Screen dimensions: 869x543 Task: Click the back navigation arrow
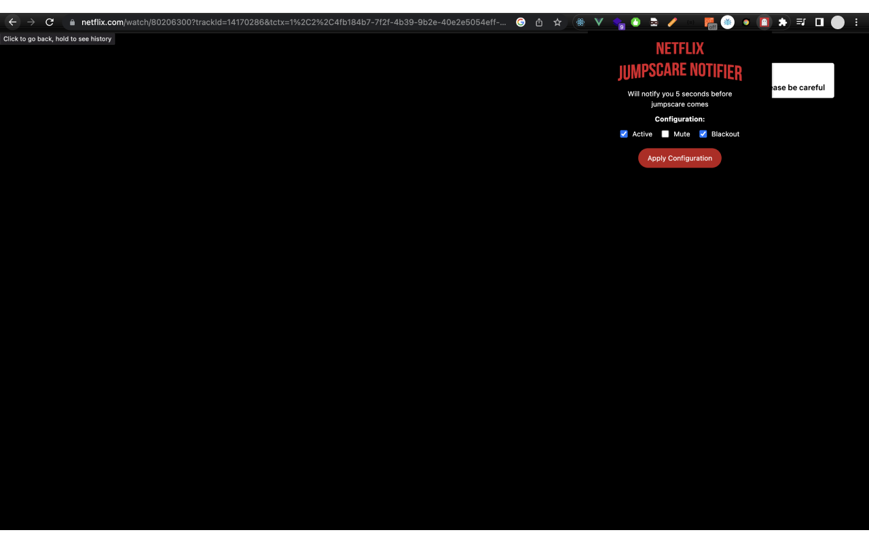(12, 22)
